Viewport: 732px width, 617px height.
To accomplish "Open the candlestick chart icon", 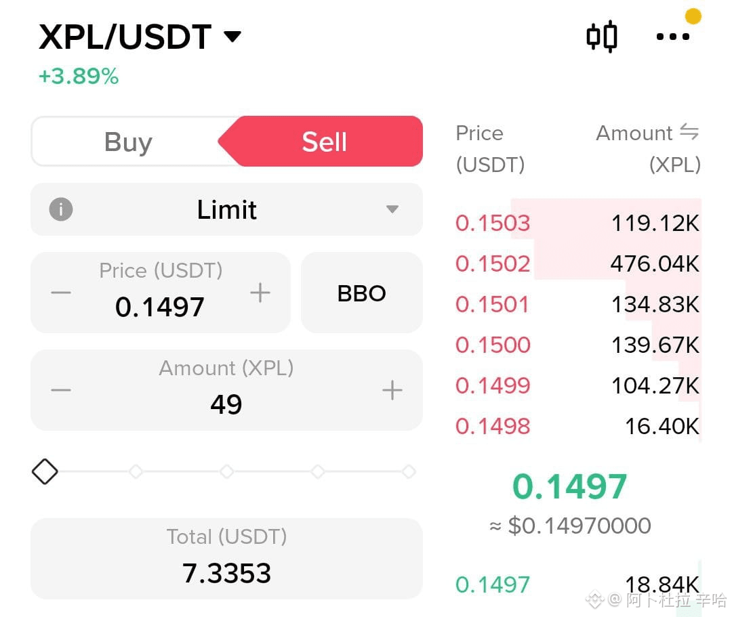I will coord(602,37).
